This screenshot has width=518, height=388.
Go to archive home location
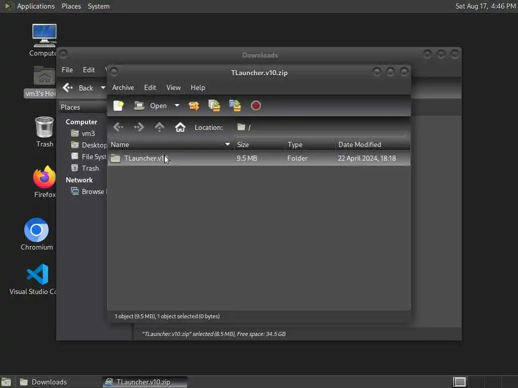point(180,127)
